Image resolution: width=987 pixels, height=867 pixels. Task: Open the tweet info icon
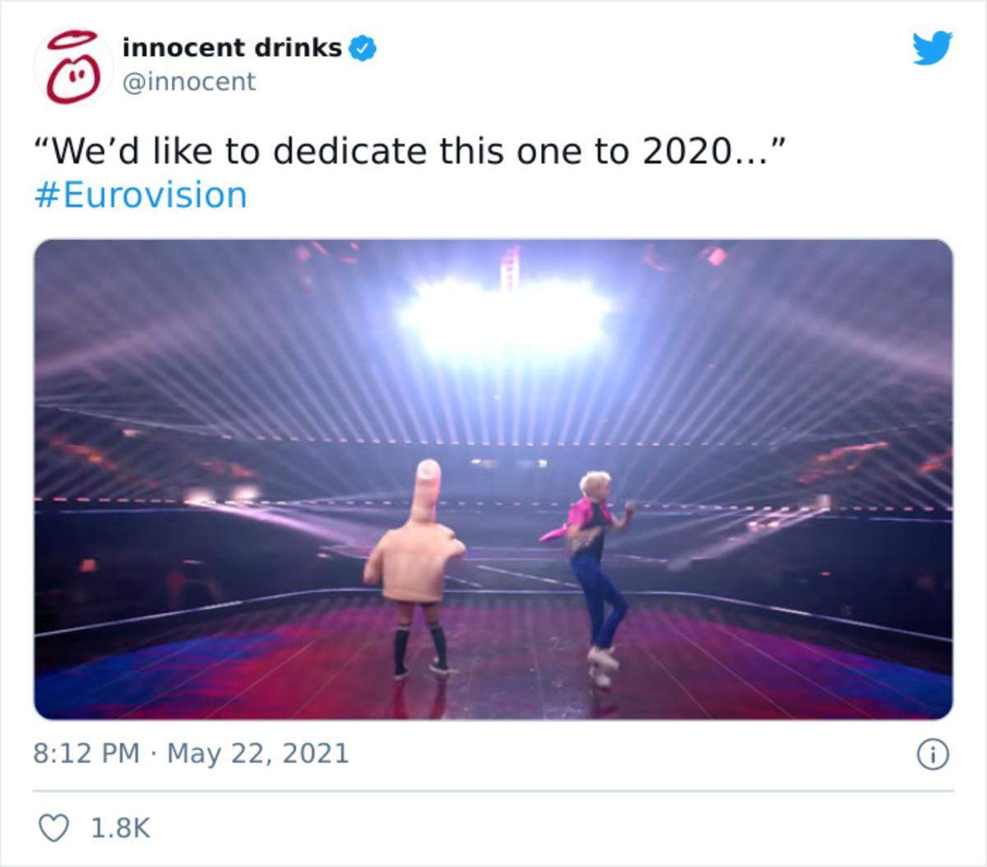pyautogui.click(x=934, y=754)
